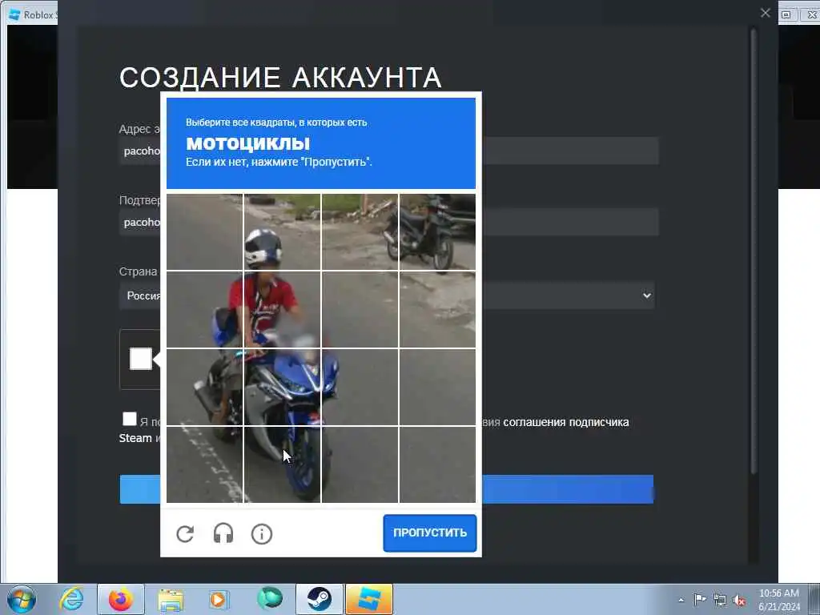
Task: Switch to Roblox Studio taskbar icon
Action: tap(368, 599)
